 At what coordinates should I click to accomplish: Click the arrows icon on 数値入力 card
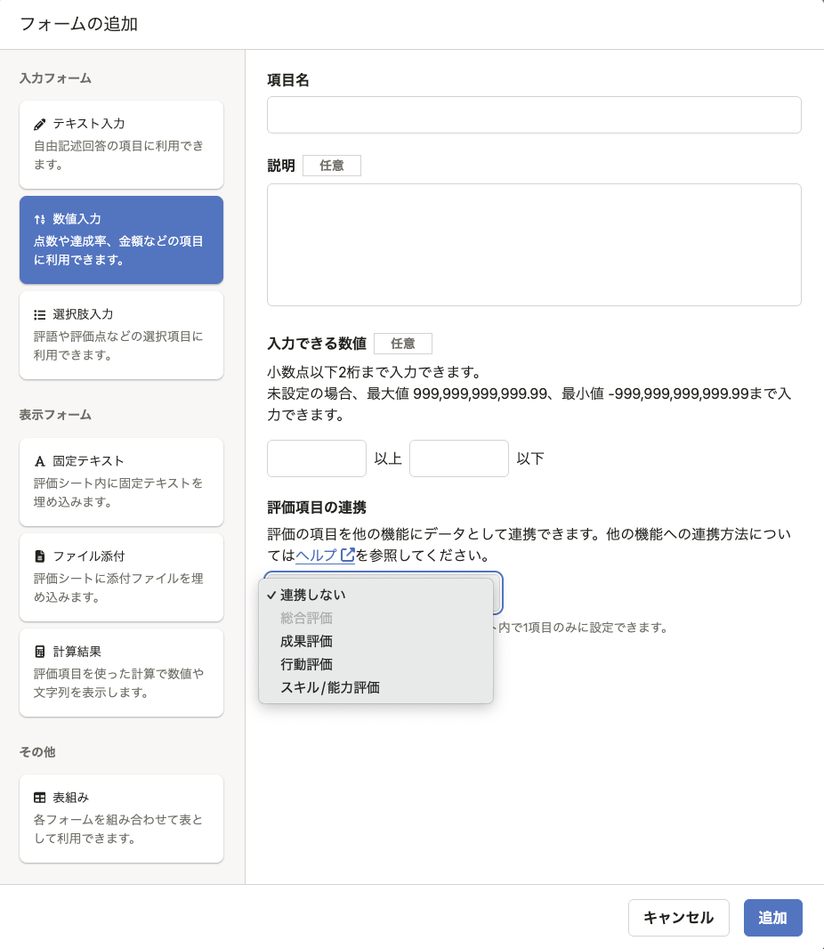tap(39, 219)
